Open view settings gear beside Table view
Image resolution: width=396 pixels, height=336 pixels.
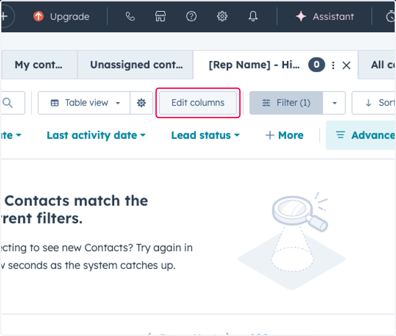pyautogui.click(x=141, y=103)
